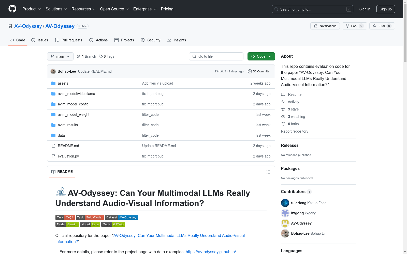Click the tag icon beside 0 Tags
The width and height of the screenshot is (407, 254).
pos(101,56)
